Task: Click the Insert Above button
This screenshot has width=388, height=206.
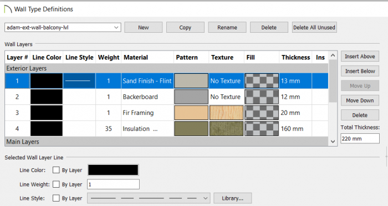Action: (360, 57)
